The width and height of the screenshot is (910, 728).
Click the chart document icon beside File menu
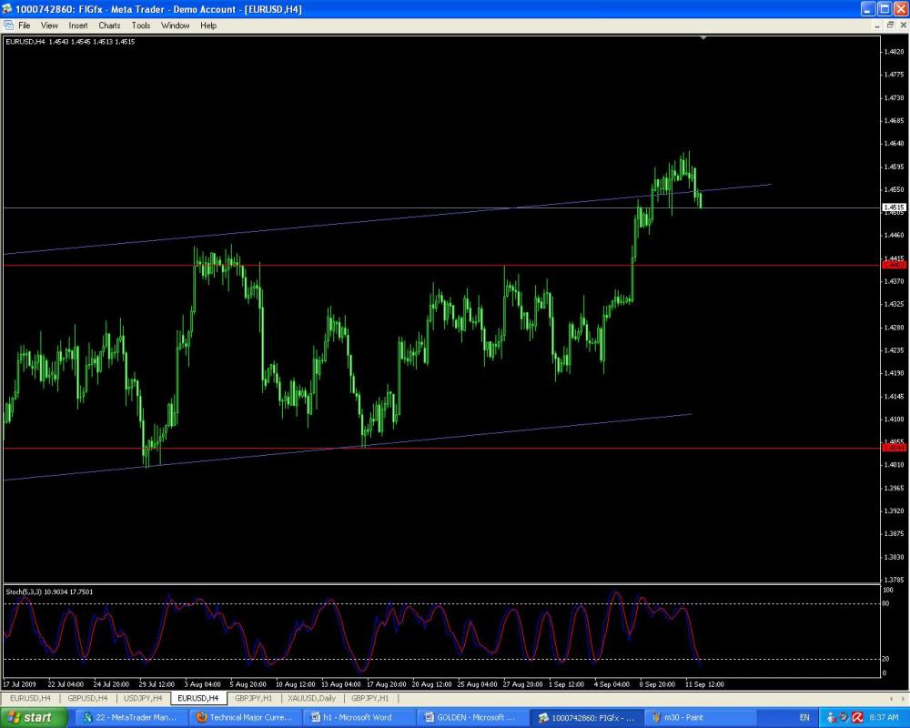(x=8, y=25)
